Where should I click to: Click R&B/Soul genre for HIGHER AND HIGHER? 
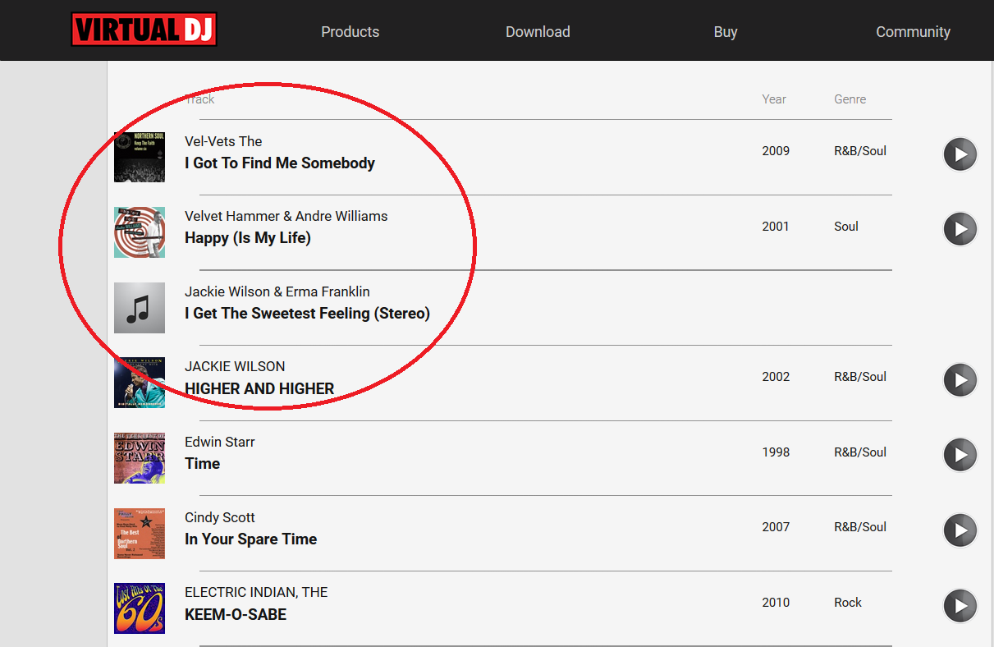tap(860, 377)
